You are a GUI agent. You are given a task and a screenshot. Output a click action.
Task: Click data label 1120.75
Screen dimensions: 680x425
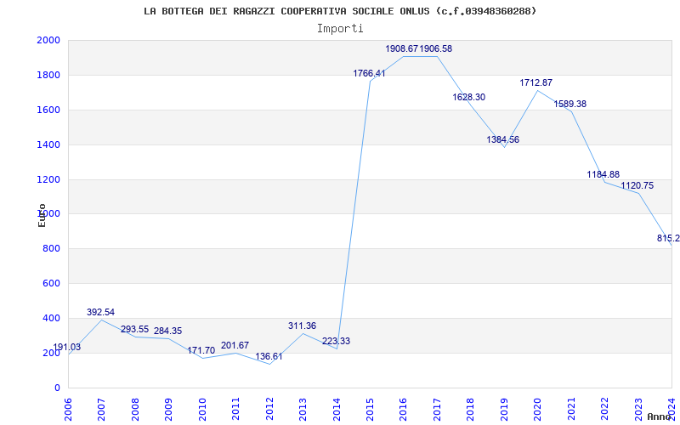(x=637, y=185)
